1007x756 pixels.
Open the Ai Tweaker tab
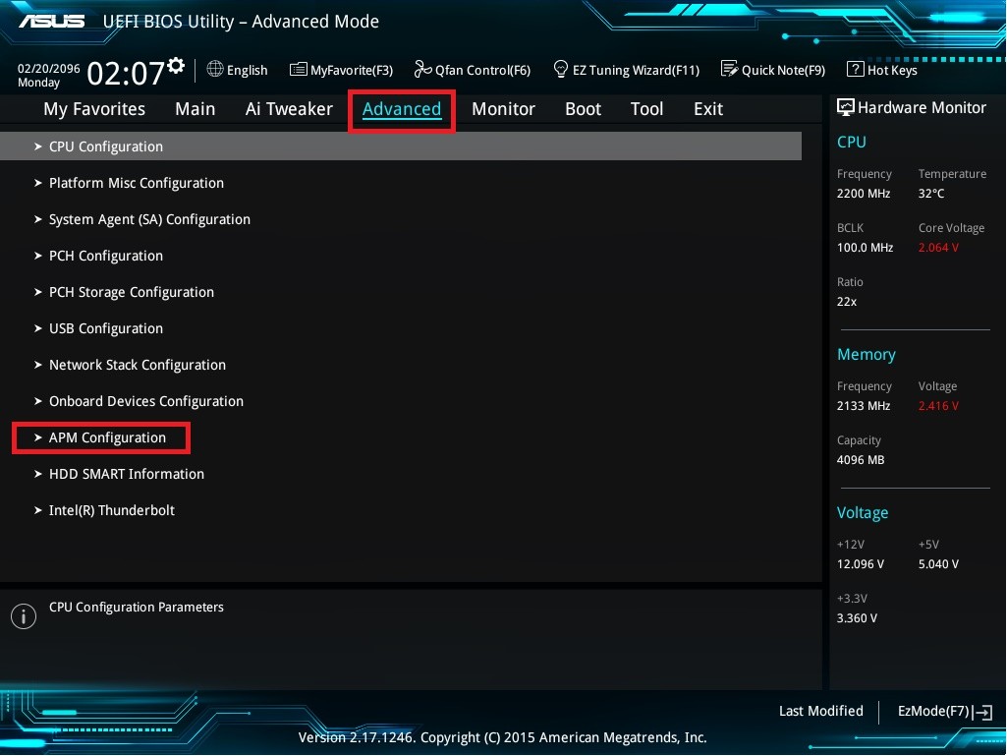click(289, 109)
